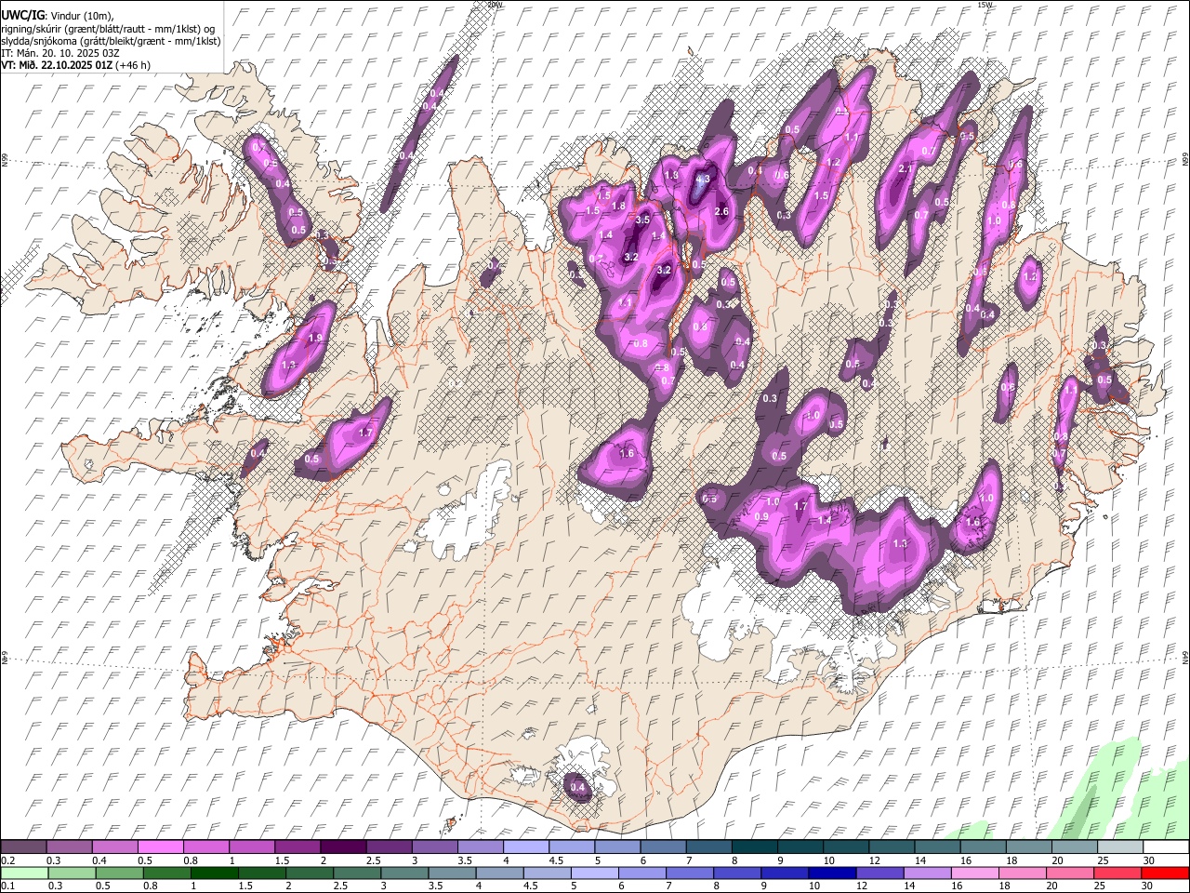Click the snow legend swatch for 8 mm
Image resolution: width=1190 pixels, height=893 pixels.
(753, 847)
